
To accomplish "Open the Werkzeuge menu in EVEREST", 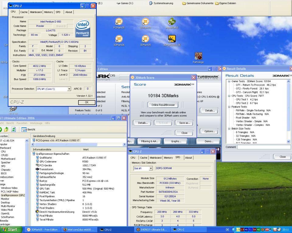I will tap(36, 123).
